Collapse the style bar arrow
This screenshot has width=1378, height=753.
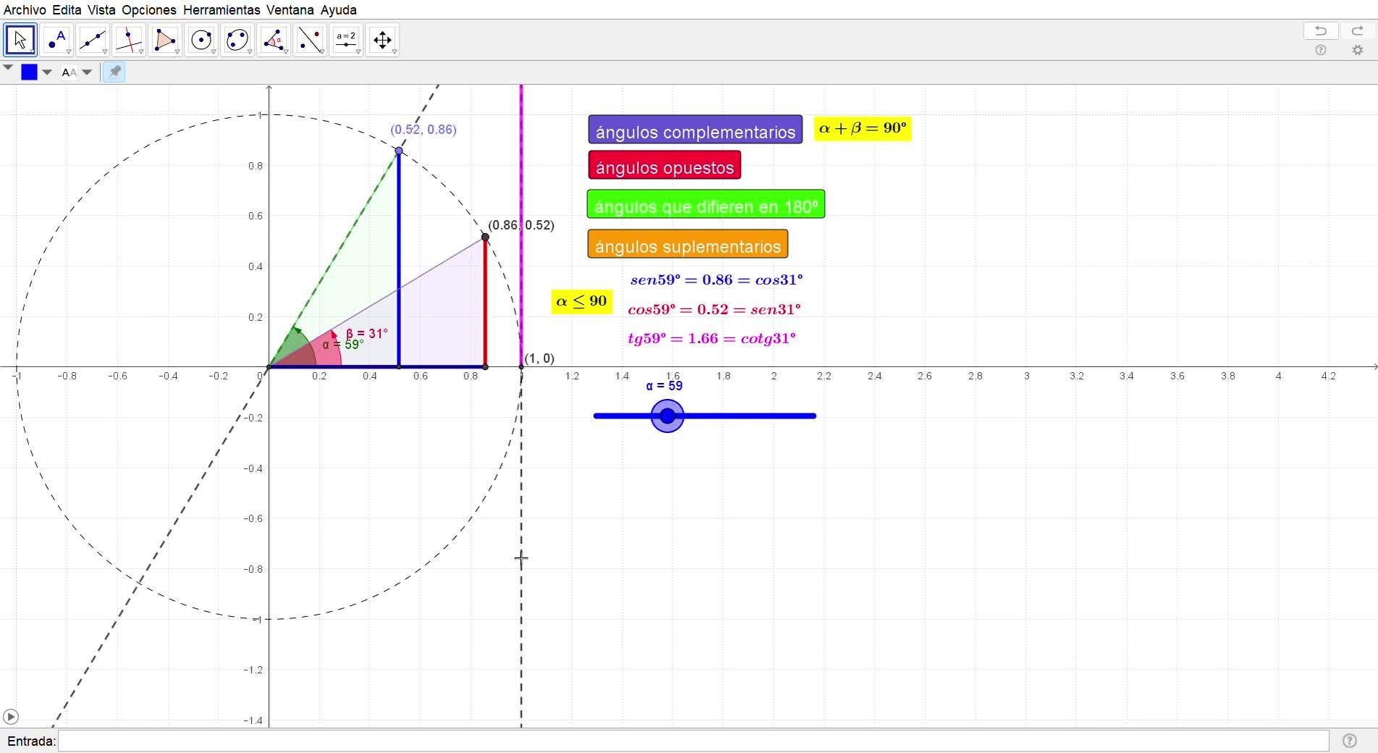pos(8,68)
